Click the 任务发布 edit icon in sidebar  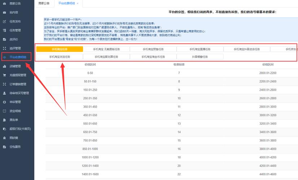click(x=4, y=21)
